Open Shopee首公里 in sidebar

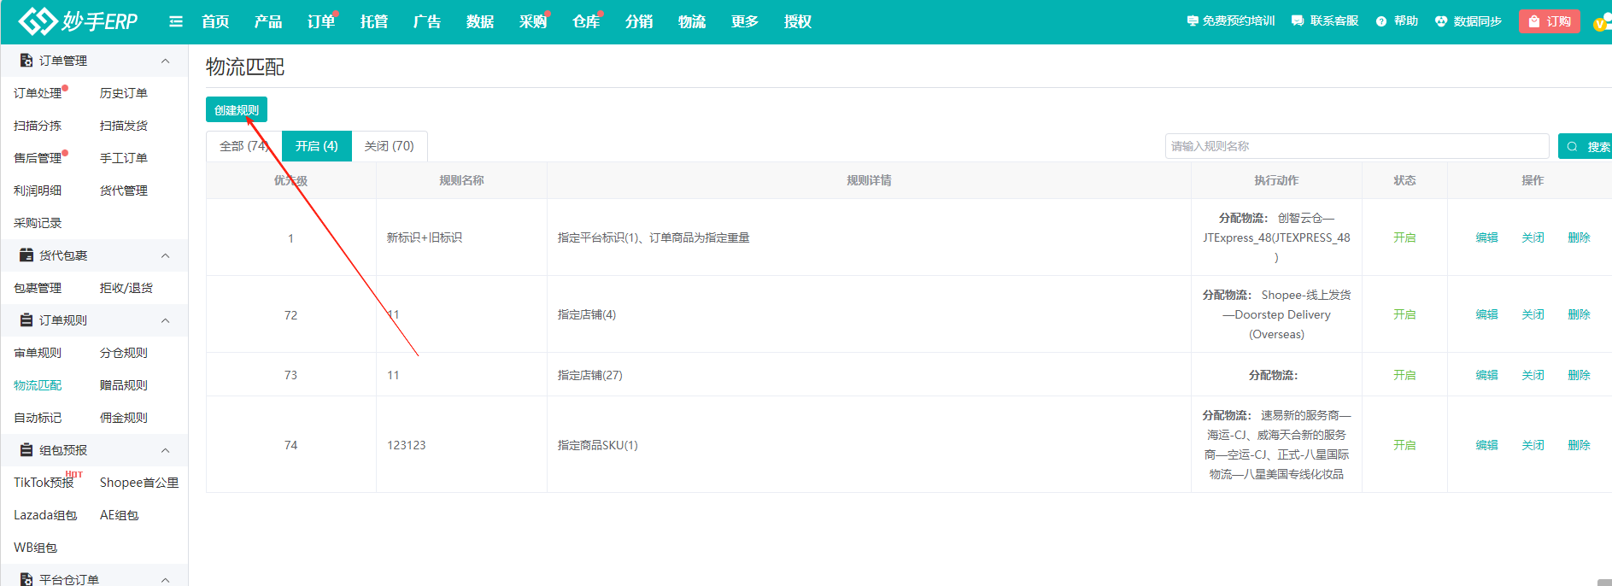[x=139, y=483]
